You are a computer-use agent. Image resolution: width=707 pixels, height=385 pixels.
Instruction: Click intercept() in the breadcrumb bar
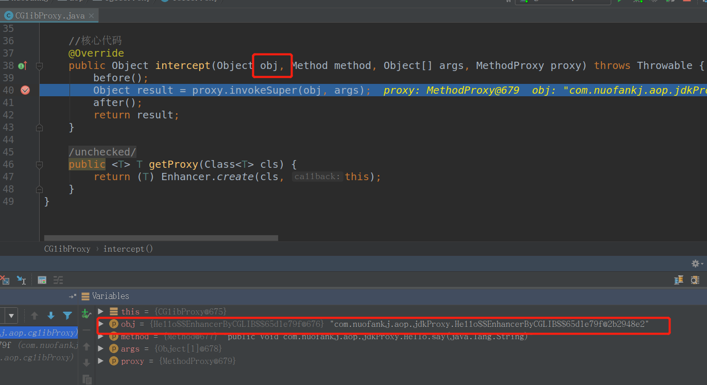tap(128, 249)
